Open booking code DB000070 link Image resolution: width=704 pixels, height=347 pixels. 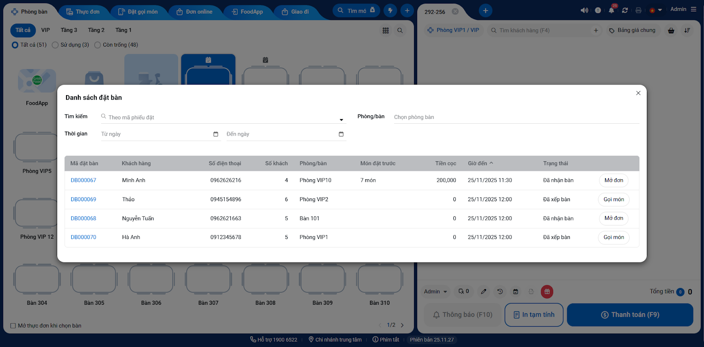[84, 237]
